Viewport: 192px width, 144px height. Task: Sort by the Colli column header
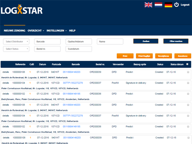pos(32,64)
